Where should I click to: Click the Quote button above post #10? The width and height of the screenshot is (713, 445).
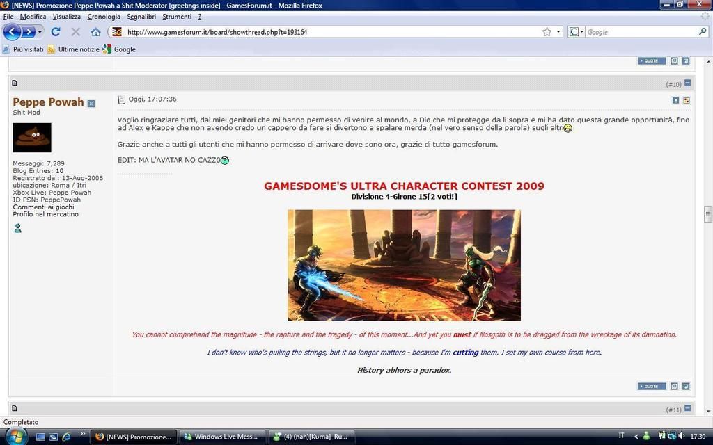click(x=652, y=61)
